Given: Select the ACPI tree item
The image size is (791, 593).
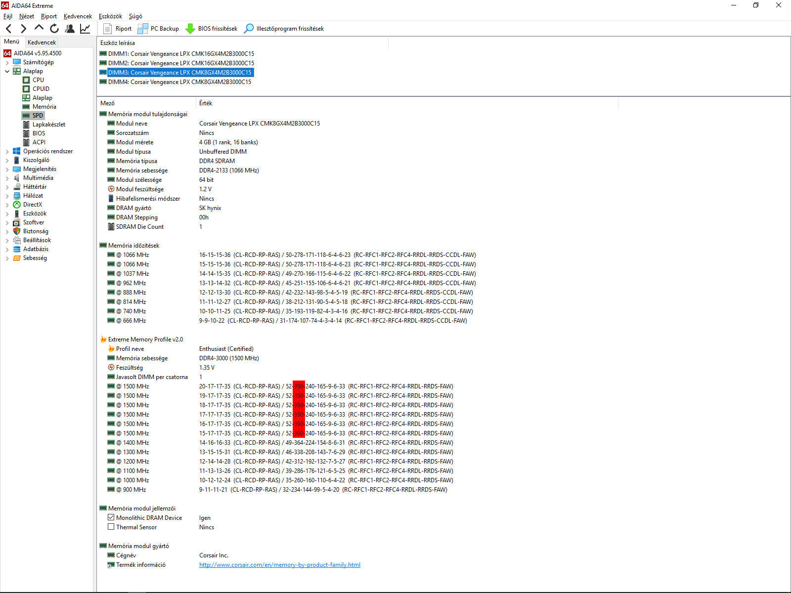Looking at the screenshot, I should click(39, 142).
